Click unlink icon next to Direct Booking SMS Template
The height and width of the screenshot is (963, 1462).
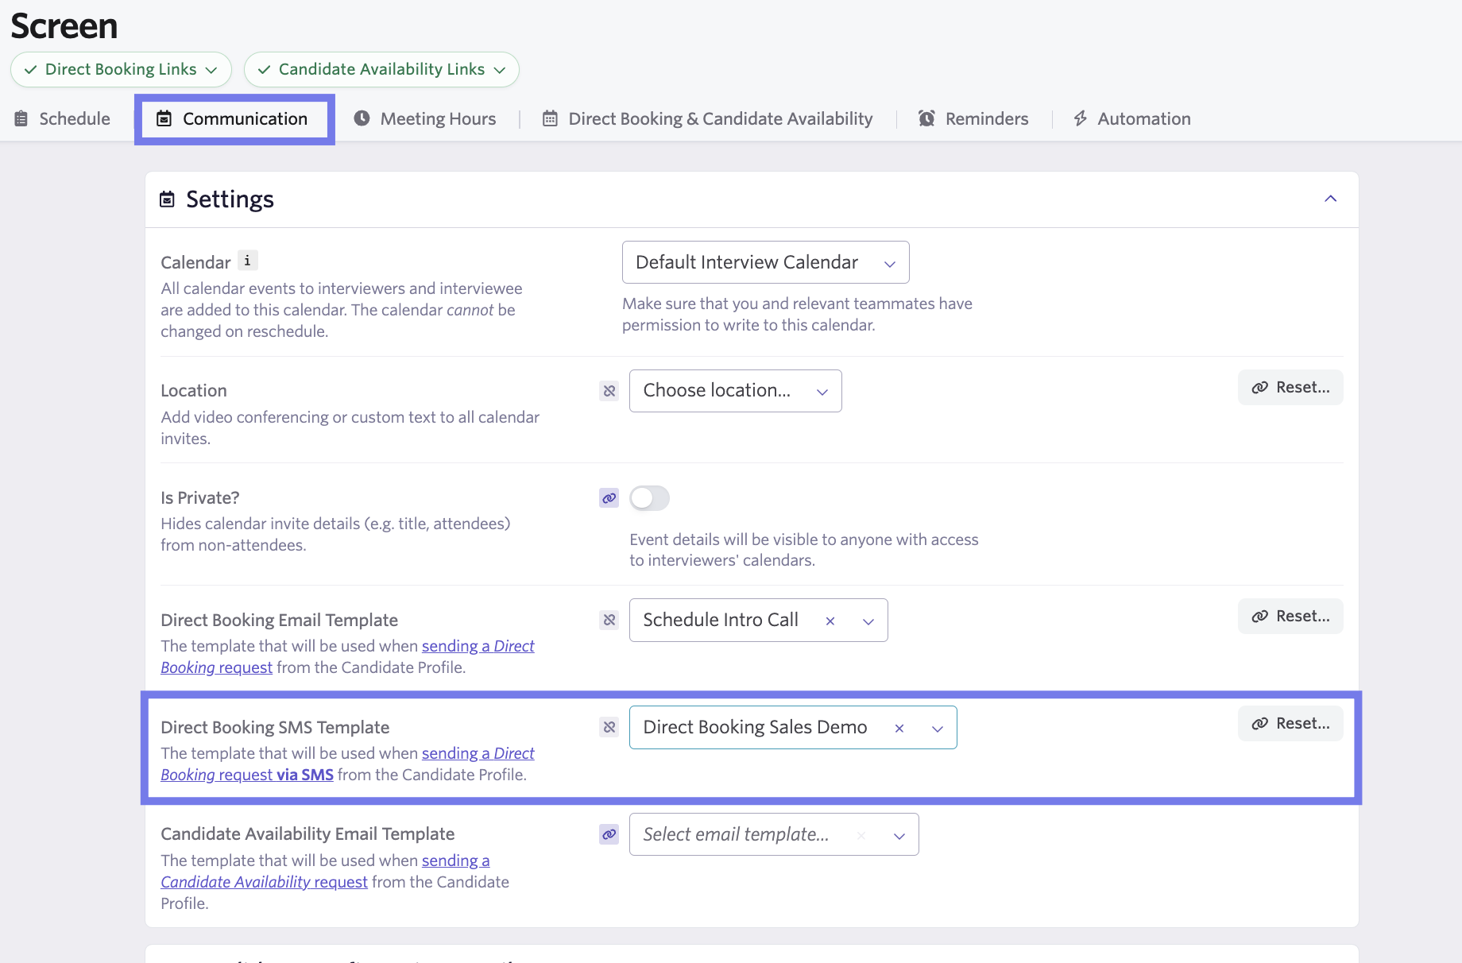pyautogui.click(x=609, y=727)
